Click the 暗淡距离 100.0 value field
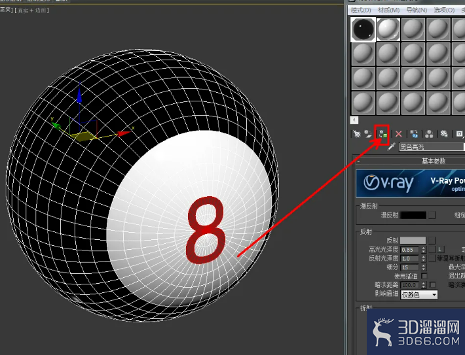 [409, 285]
